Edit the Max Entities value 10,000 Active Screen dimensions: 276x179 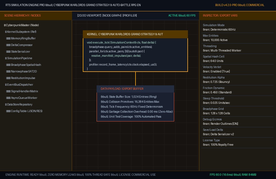pyautogui.click(x=215, y=40)
